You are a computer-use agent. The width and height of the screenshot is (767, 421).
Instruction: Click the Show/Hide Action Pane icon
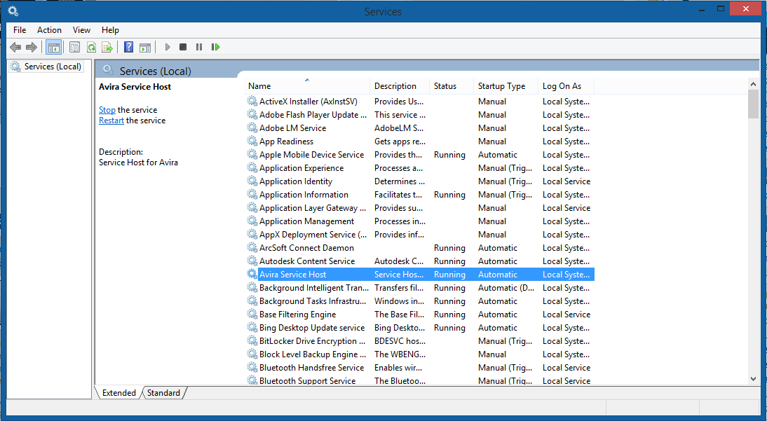(145, 47)
